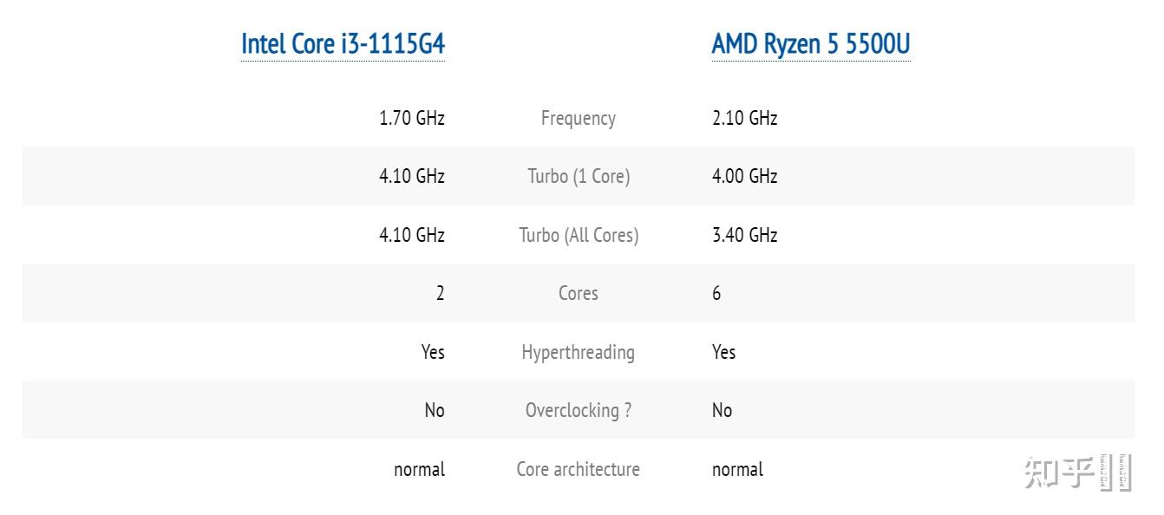The width and height of the screenshot is (1164, 515).
Task: Click AMD's normal core architecture value
Action: [737, 469]
